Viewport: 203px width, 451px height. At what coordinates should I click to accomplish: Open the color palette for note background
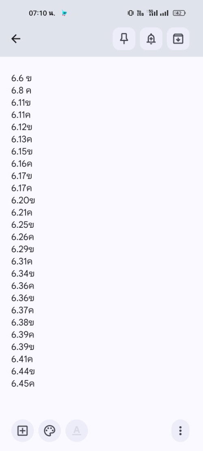50,431
